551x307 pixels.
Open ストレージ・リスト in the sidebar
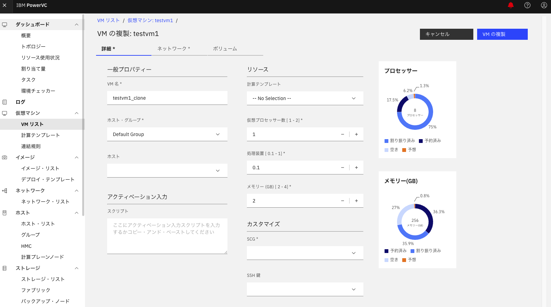(43, 279)
